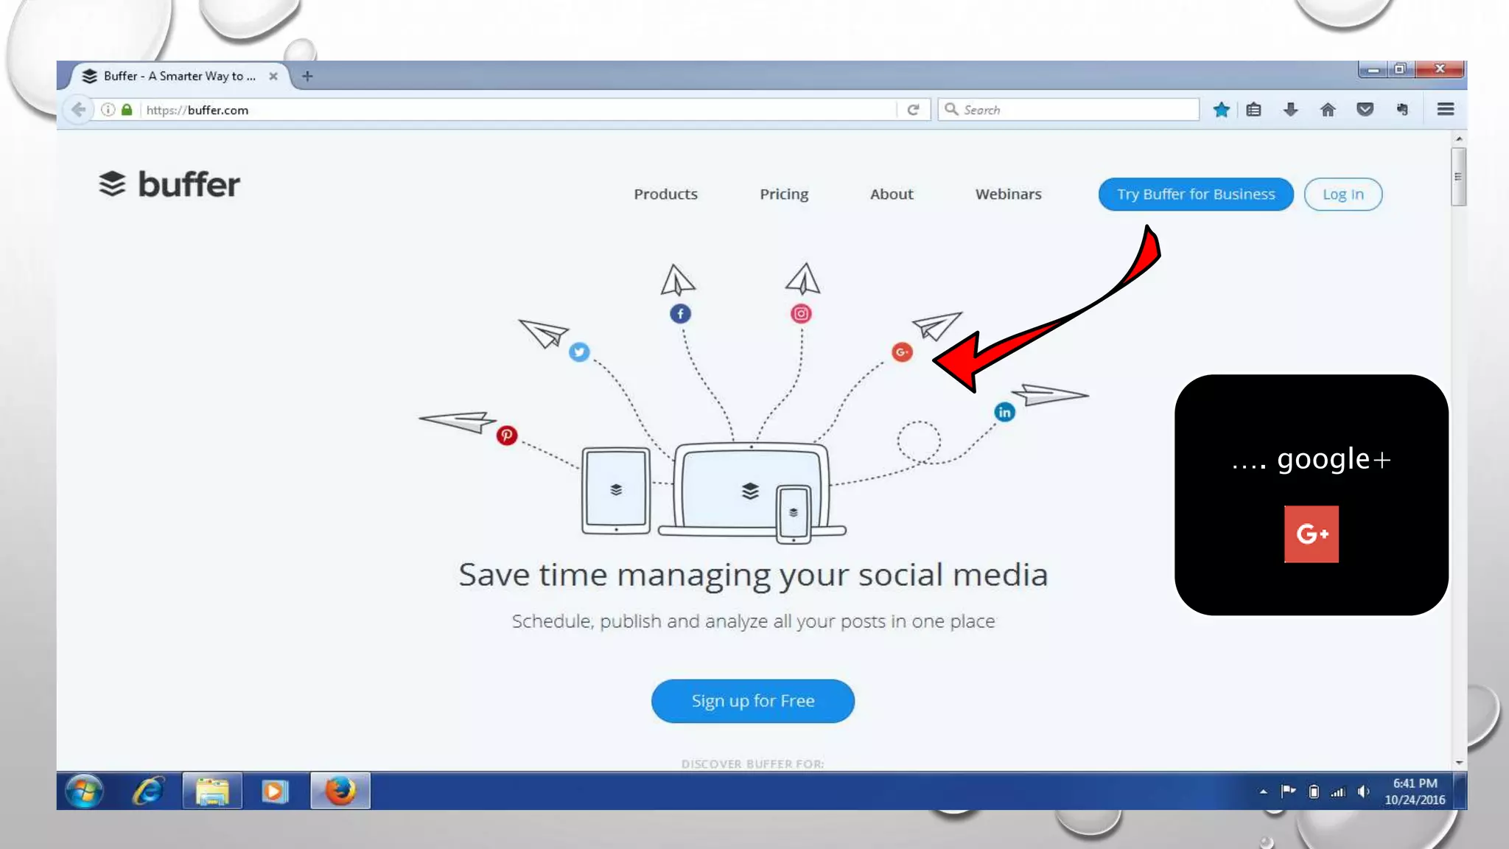The image size is (1509, 849).
Task: Click the green padlock security icon
Action: [127, 110]
